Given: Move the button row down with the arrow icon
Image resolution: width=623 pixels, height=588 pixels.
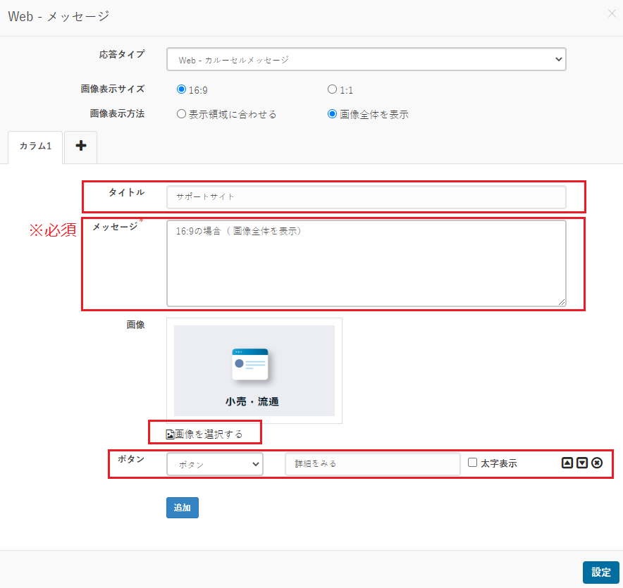Looking at the screenshot, I should 582,463.
